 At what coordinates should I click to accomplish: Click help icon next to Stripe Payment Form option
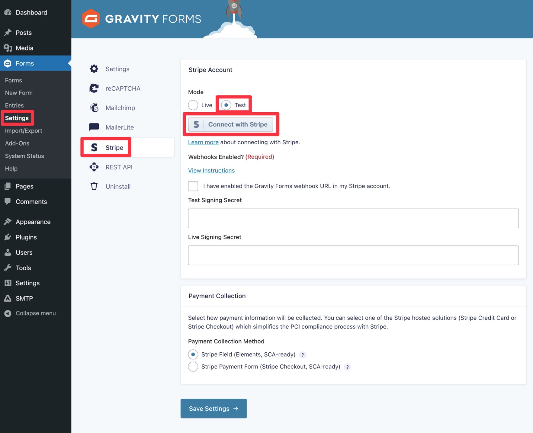[348, 367]
